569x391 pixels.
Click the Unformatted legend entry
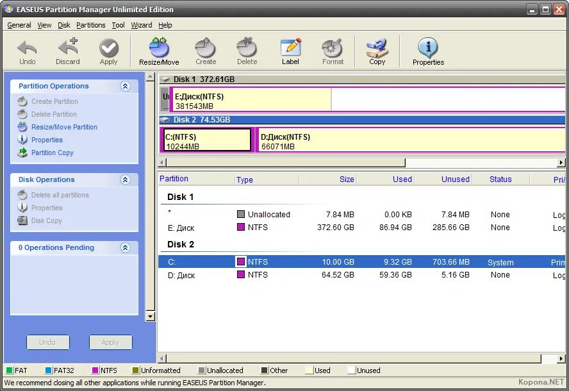tap(156, 370)
